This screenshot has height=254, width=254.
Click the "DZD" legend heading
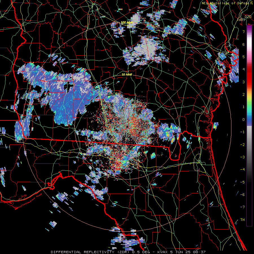(248, 17)
